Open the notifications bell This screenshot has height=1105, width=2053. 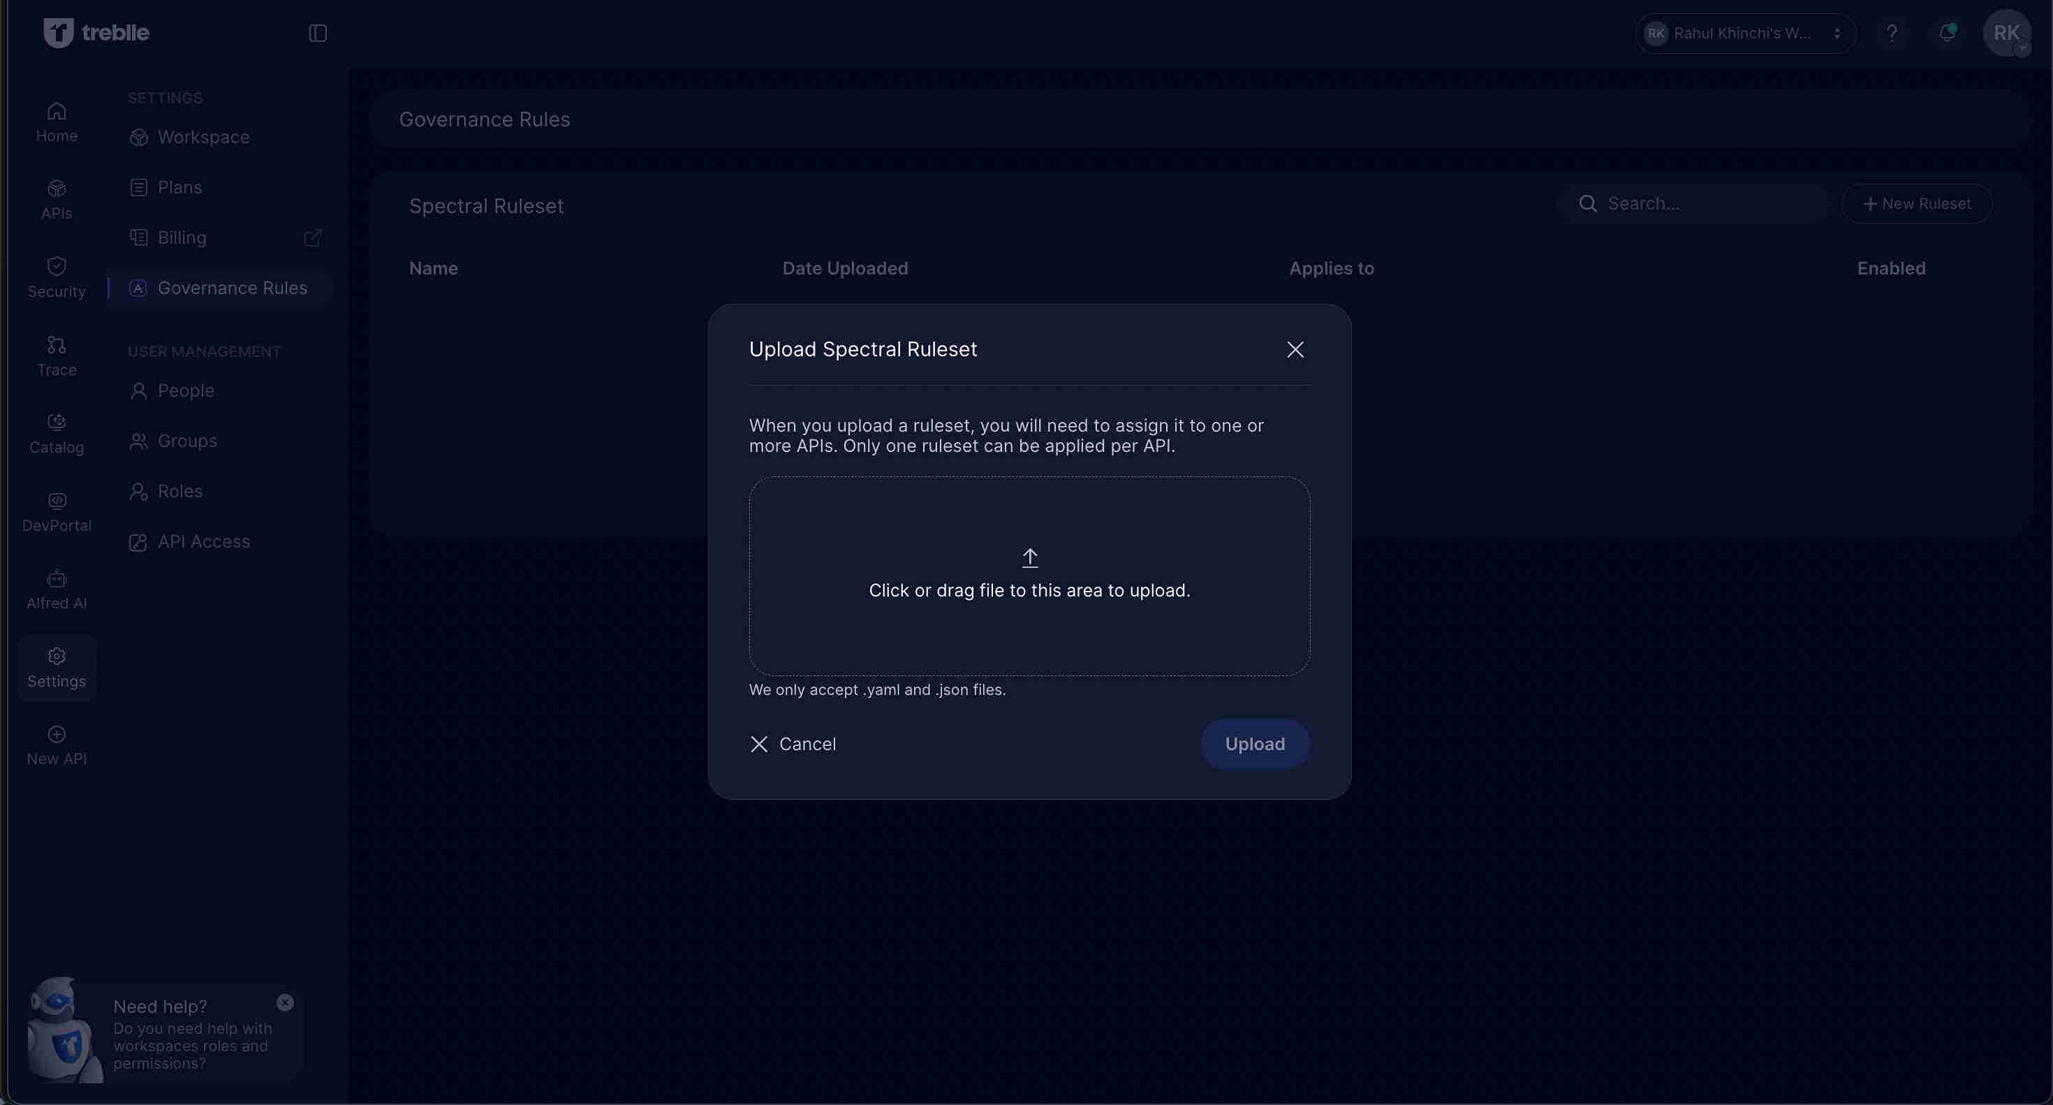tap(1946, 33)
